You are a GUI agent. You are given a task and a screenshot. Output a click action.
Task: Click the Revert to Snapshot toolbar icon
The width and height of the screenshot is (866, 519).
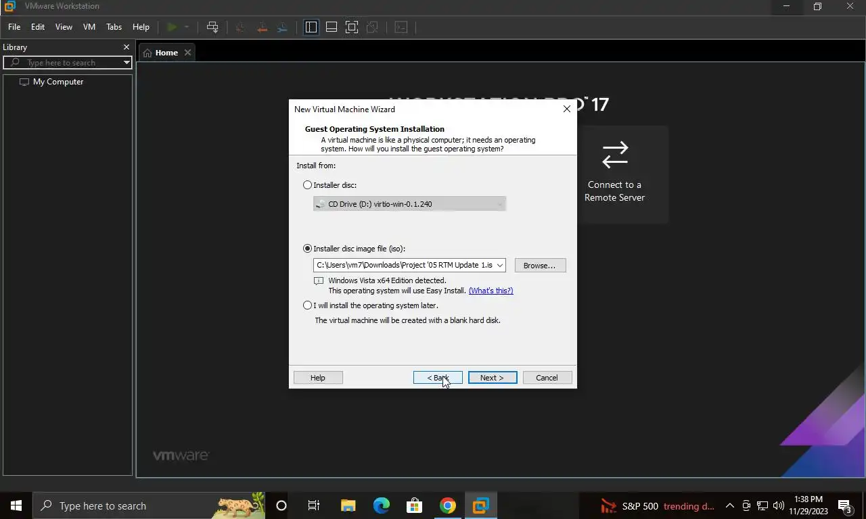pyautogui.click(x=261, y=27)
